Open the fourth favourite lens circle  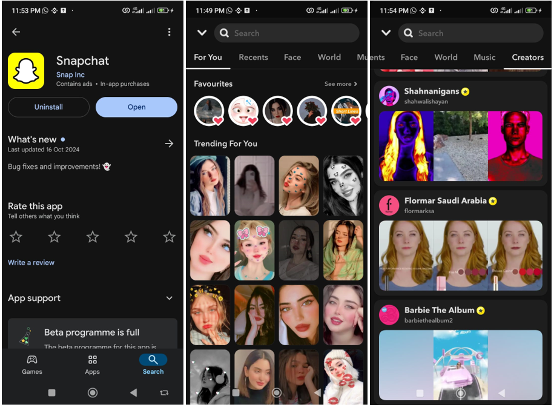point(312,111)
